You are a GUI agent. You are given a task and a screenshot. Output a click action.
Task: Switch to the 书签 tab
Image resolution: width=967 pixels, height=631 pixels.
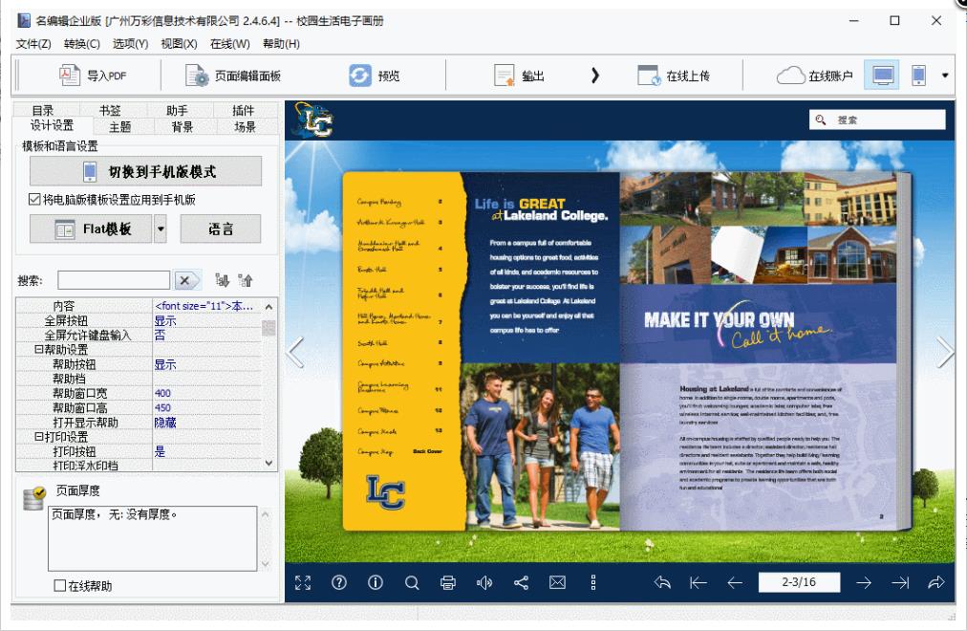111,111
